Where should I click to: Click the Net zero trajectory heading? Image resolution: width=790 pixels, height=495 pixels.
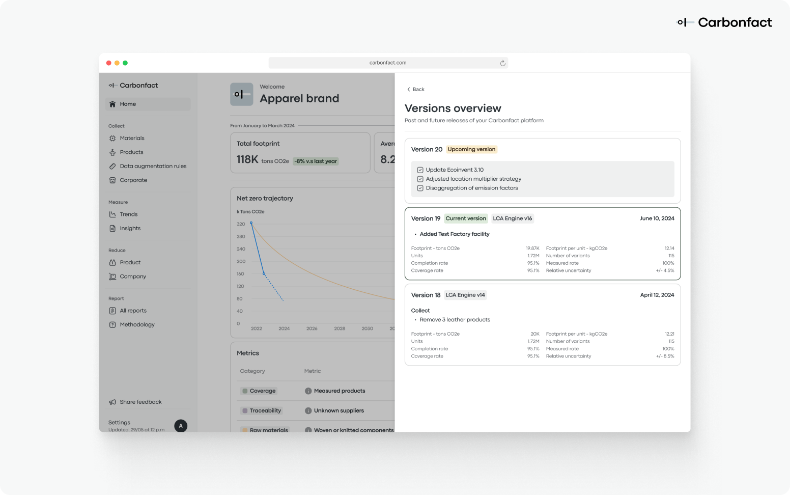point(265,198)
